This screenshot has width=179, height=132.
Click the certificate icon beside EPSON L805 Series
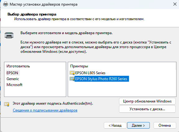(x=72, y=73)
